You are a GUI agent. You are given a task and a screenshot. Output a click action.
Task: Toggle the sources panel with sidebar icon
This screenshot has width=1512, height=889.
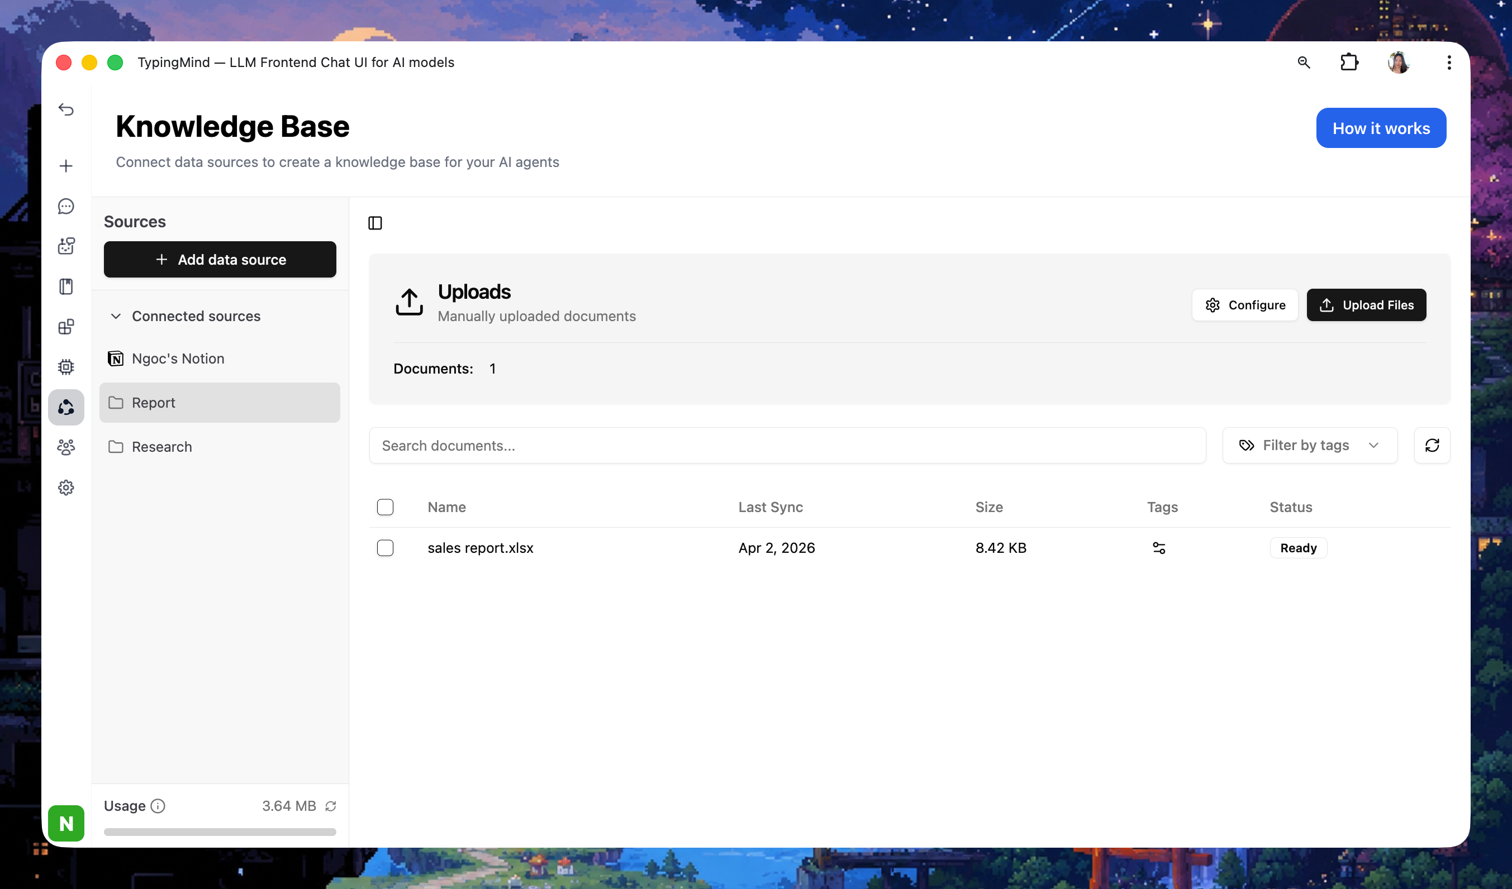pyautogui.click(x=375, y=223)
